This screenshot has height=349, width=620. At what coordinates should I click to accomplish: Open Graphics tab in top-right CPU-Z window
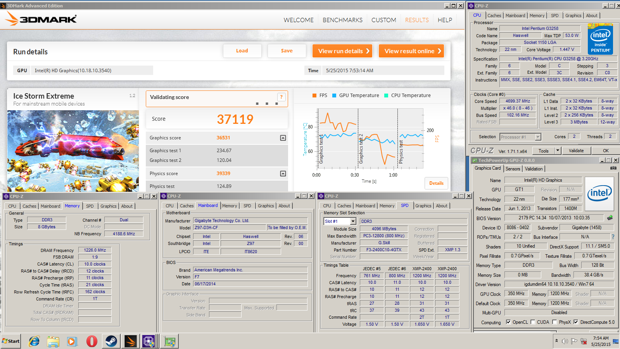coord(573,16)
